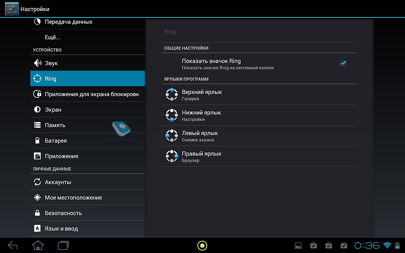Choose app for Нижний ярлык
This screenshot has width=405, height=253.
[x=259, y=115]
